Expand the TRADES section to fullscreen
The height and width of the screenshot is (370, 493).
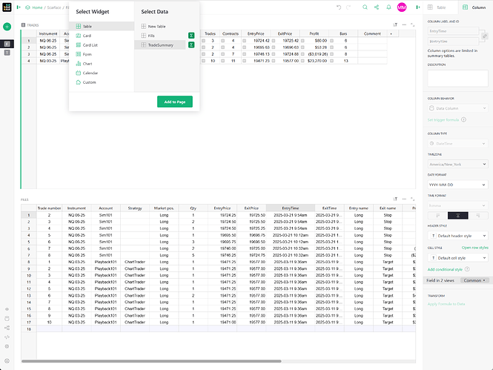(412, 24)
